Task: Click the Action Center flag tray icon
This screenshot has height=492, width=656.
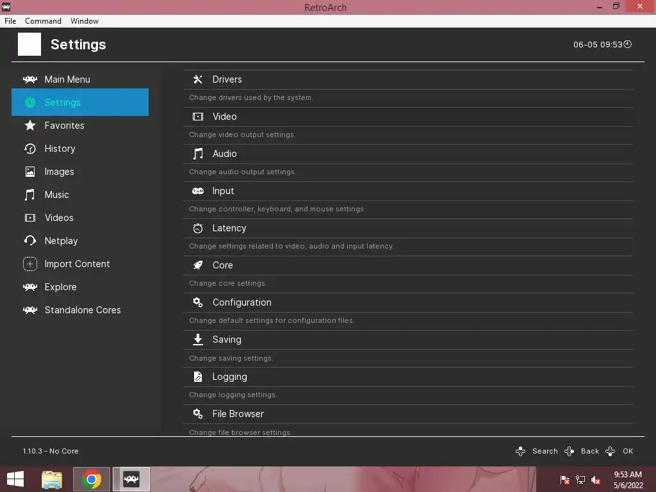Action: pos(564,480)
